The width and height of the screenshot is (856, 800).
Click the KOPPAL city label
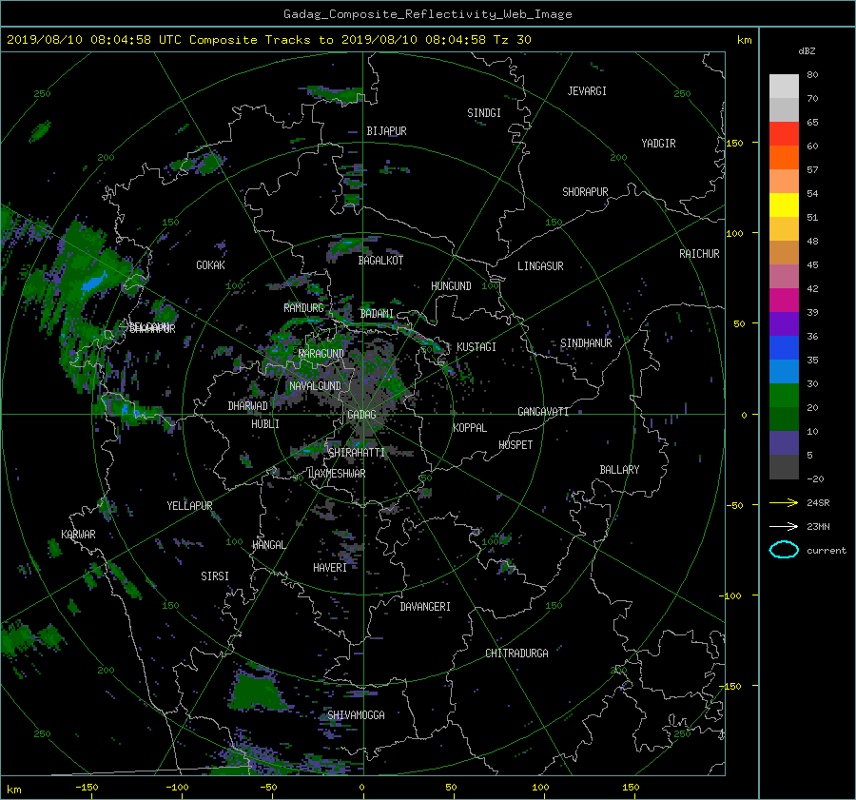click(x=470, y=428)
